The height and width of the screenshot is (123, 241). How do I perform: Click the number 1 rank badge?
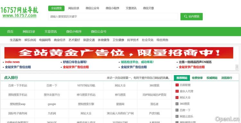[177, 85]
